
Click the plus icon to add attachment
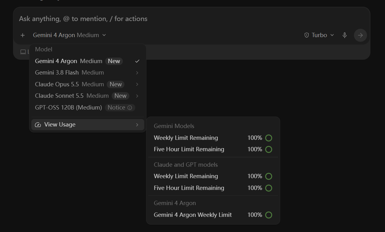[x=23, y=35]
